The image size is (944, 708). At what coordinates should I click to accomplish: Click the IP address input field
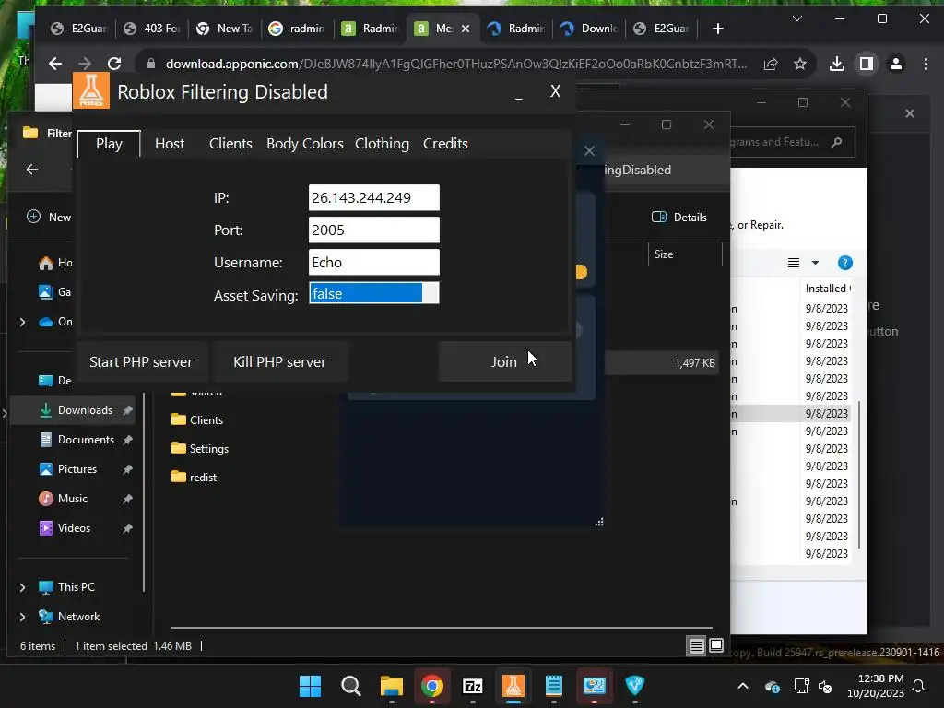(374, 197)
